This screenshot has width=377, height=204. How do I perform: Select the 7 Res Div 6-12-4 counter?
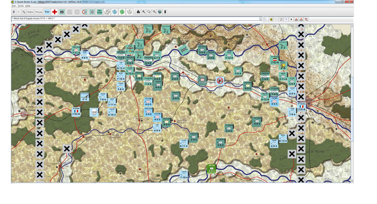(x=265, y=97)
